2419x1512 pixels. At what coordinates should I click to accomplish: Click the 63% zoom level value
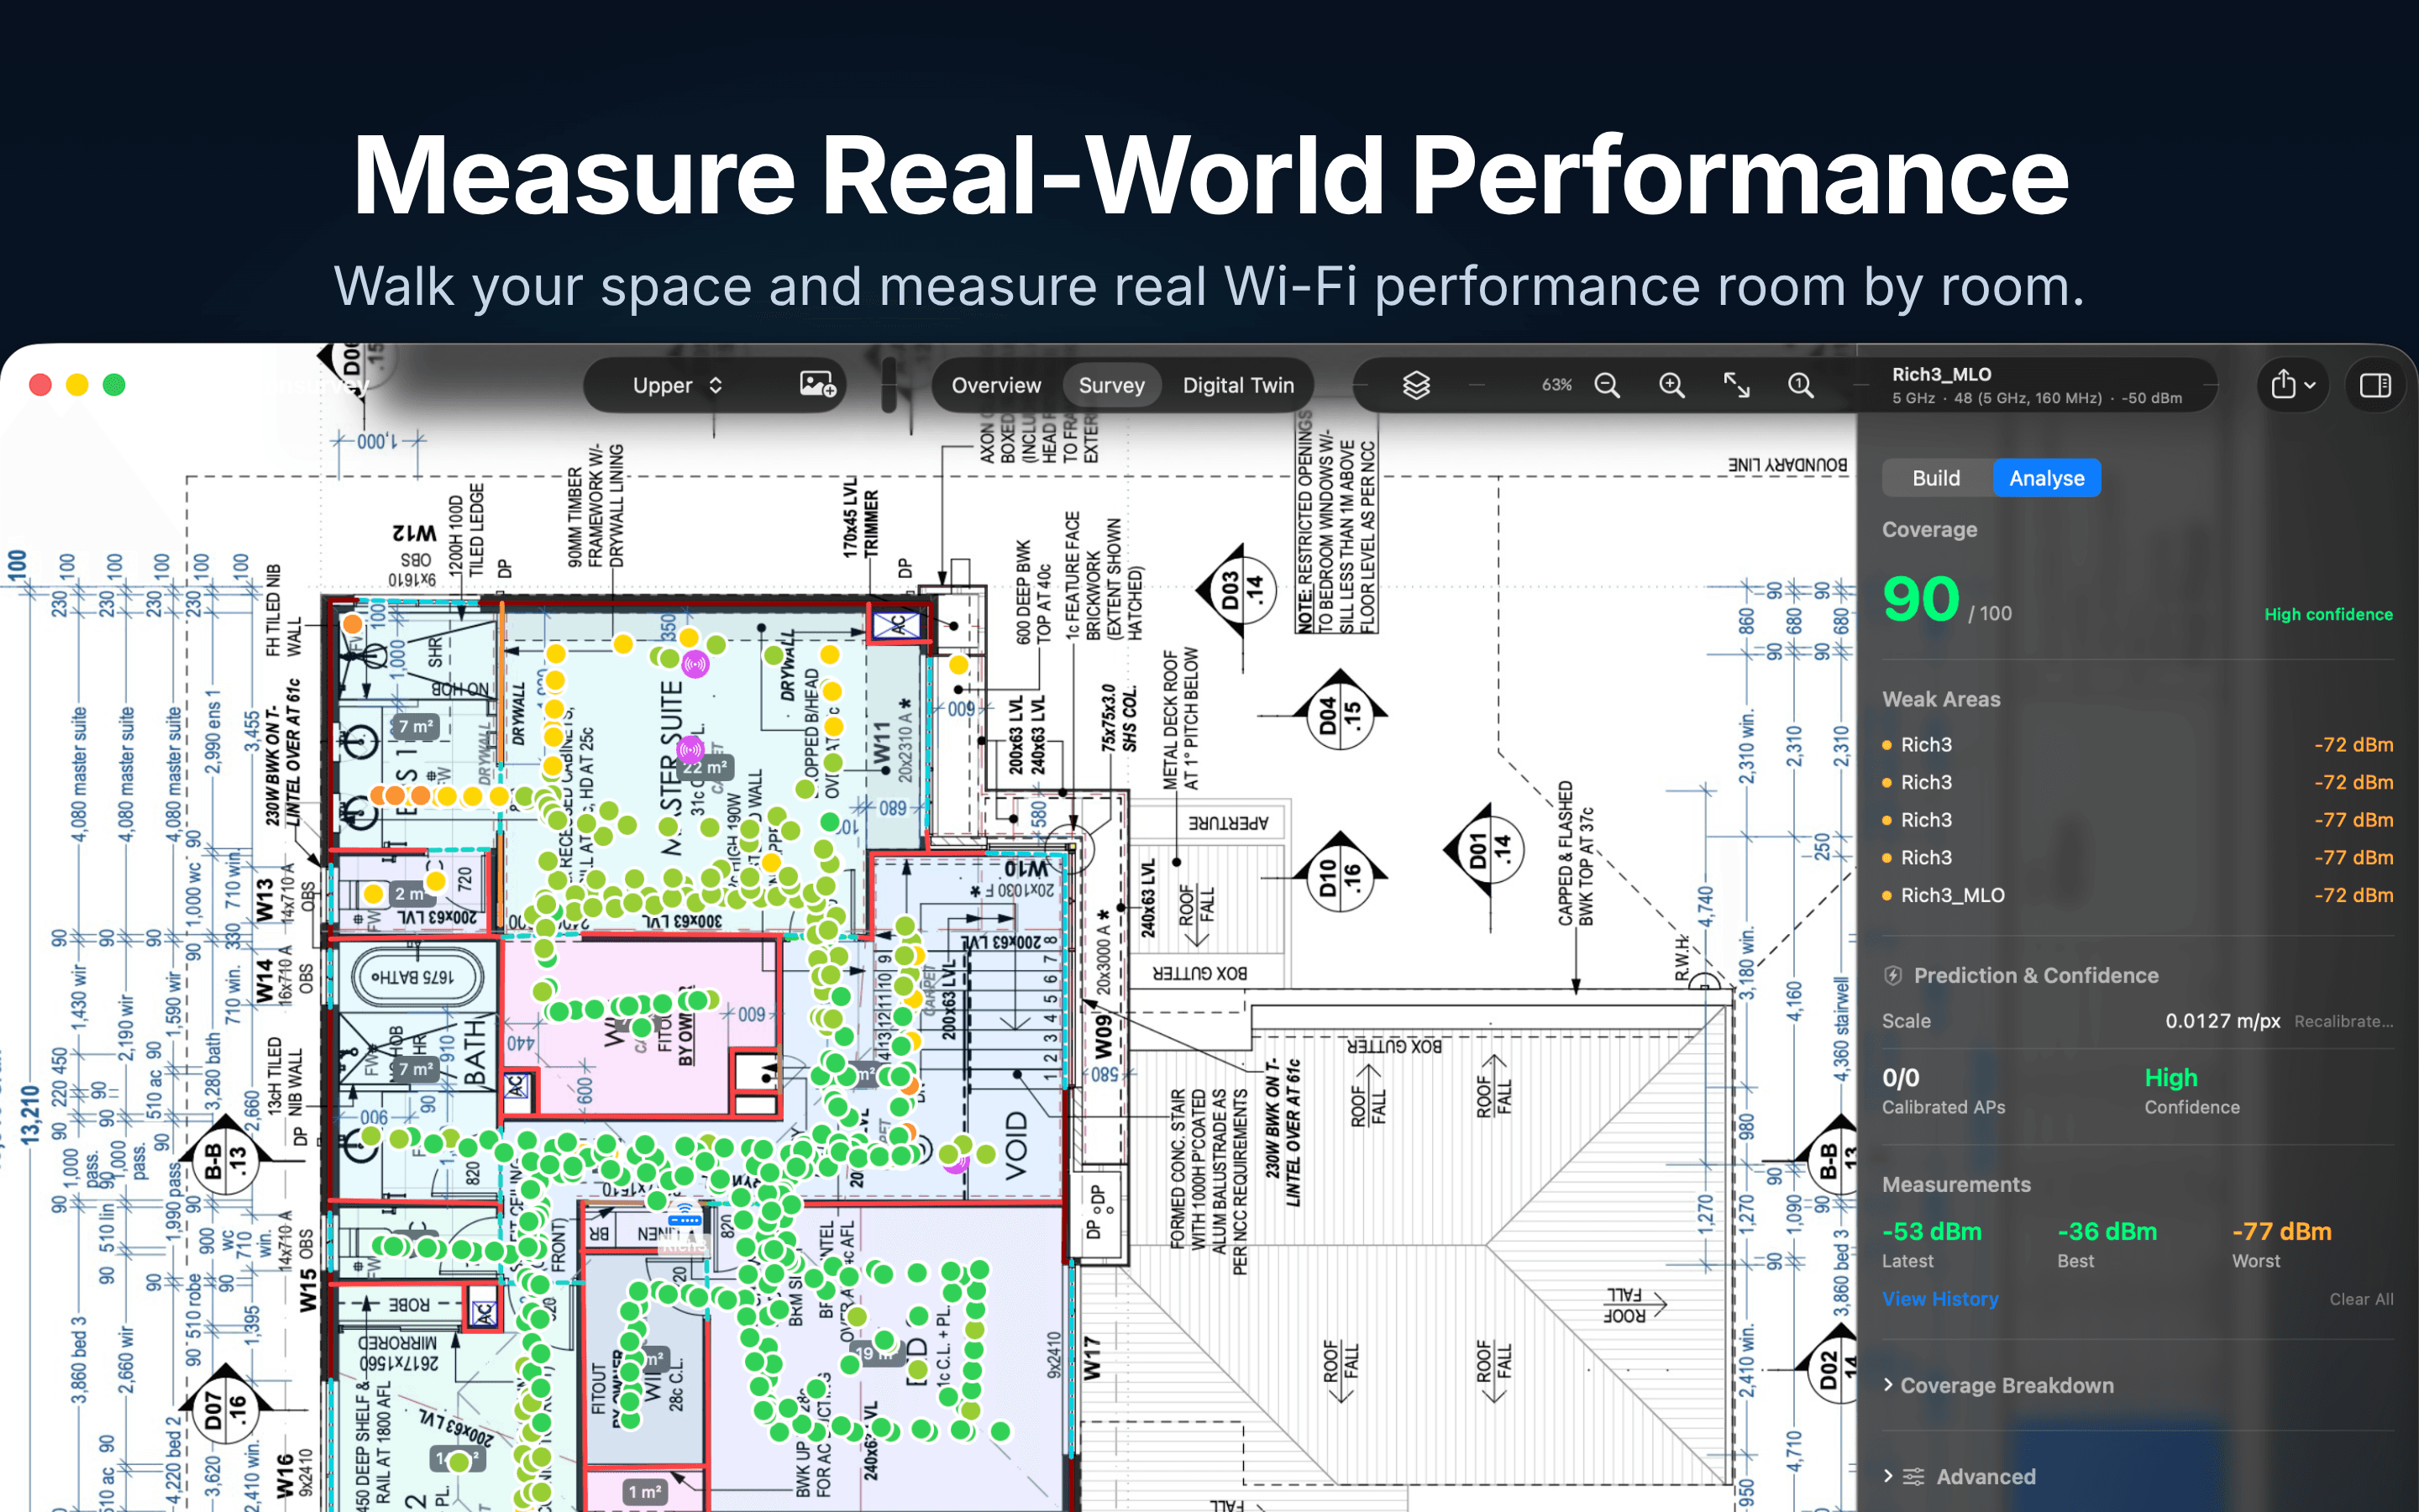tap(1556, 385)
